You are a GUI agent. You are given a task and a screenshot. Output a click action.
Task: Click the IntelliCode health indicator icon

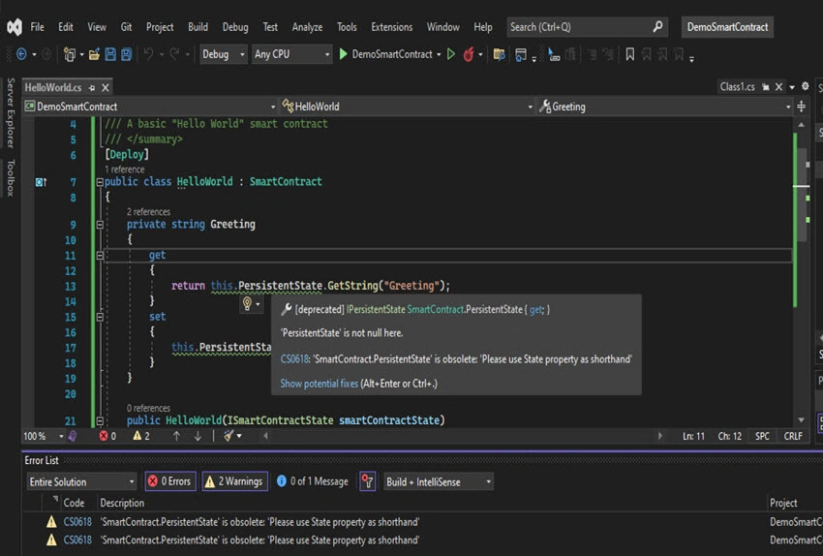pyautogui.click(x=73, y=436)
